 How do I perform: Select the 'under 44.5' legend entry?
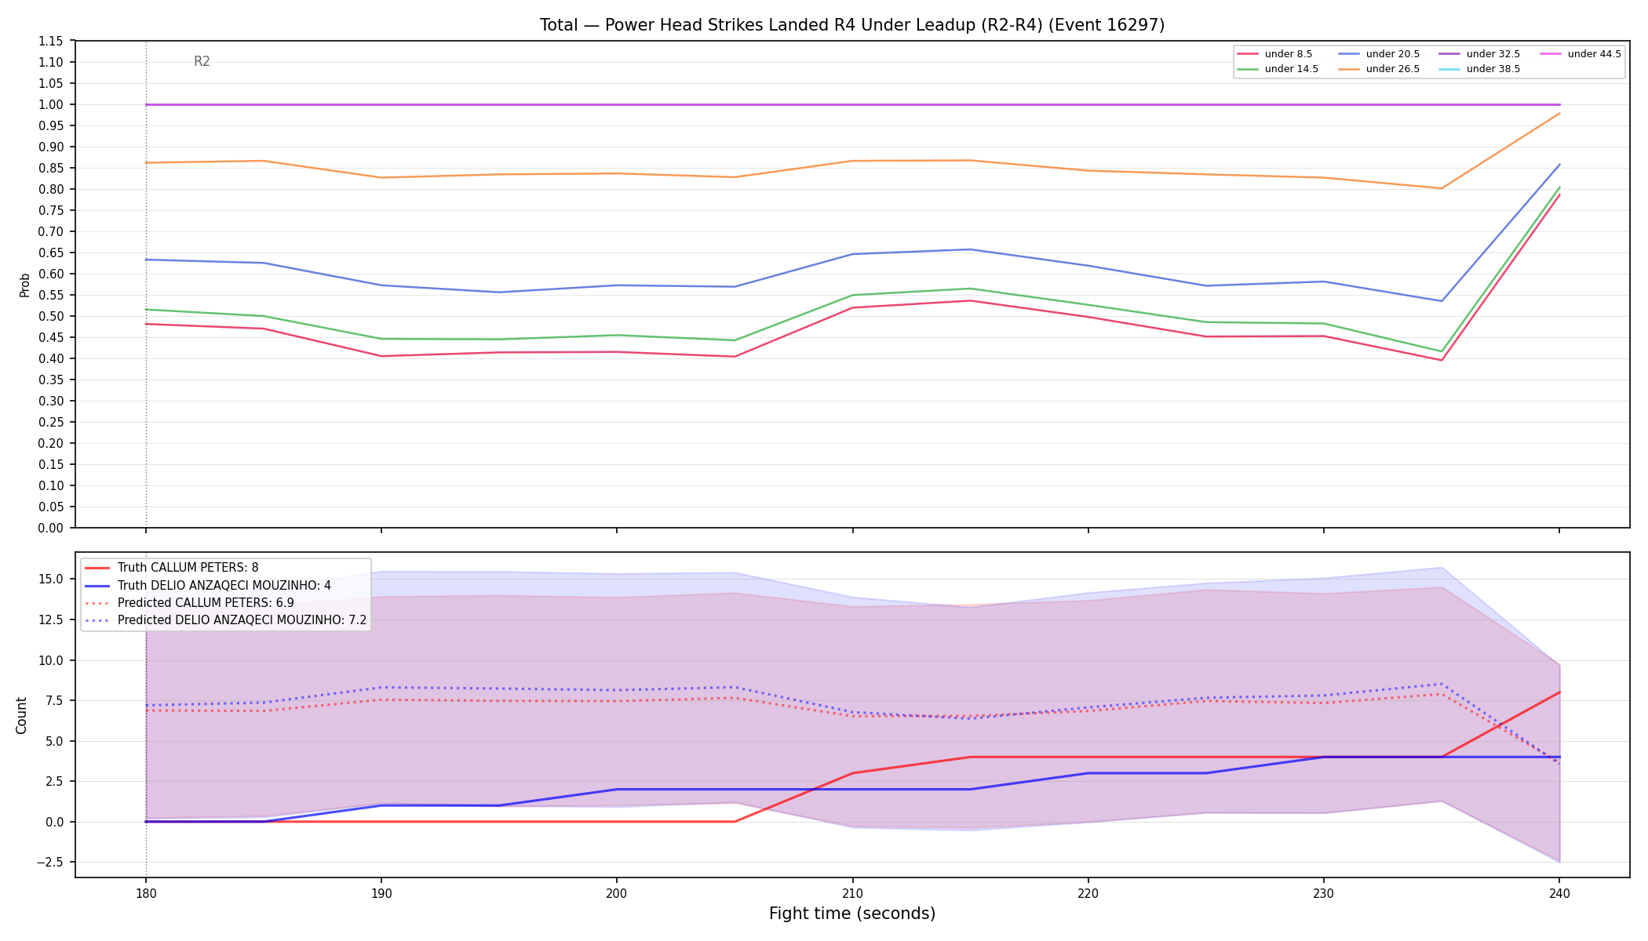[1581, 54]
